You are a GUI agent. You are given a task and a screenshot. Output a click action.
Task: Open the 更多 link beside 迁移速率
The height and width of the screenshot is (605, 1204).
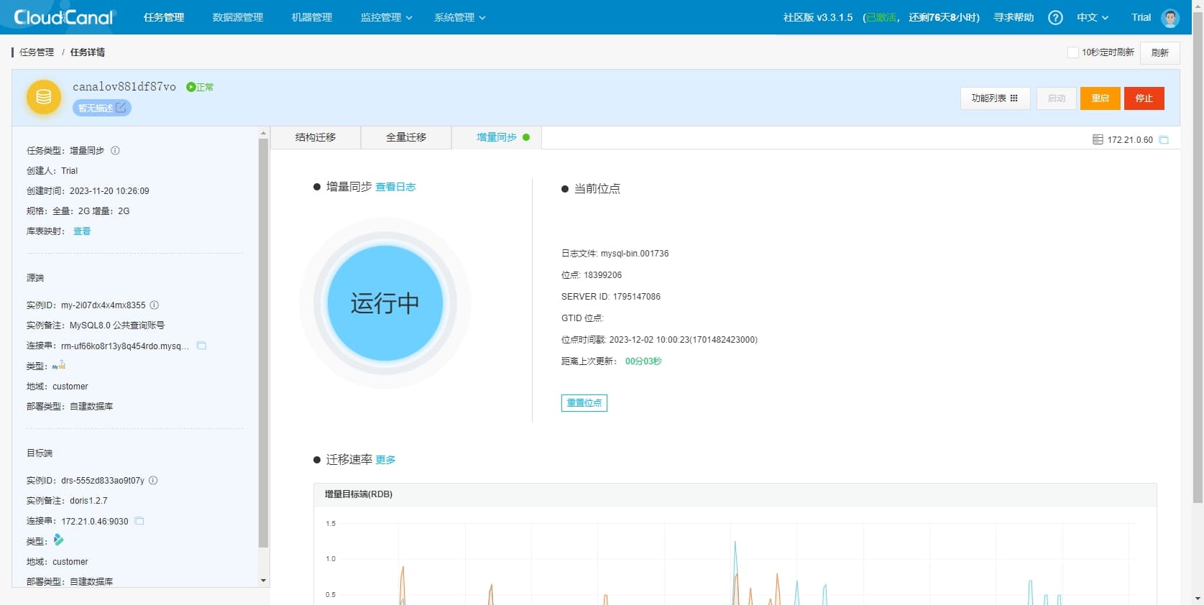[x=385, y=460]
